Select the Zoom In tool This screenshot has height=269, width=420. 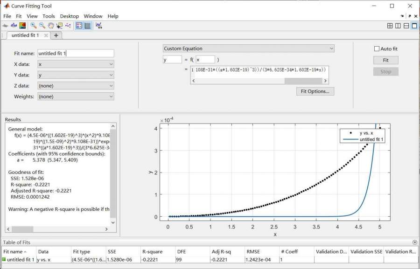pyautogui.click(x=34, y=26)
